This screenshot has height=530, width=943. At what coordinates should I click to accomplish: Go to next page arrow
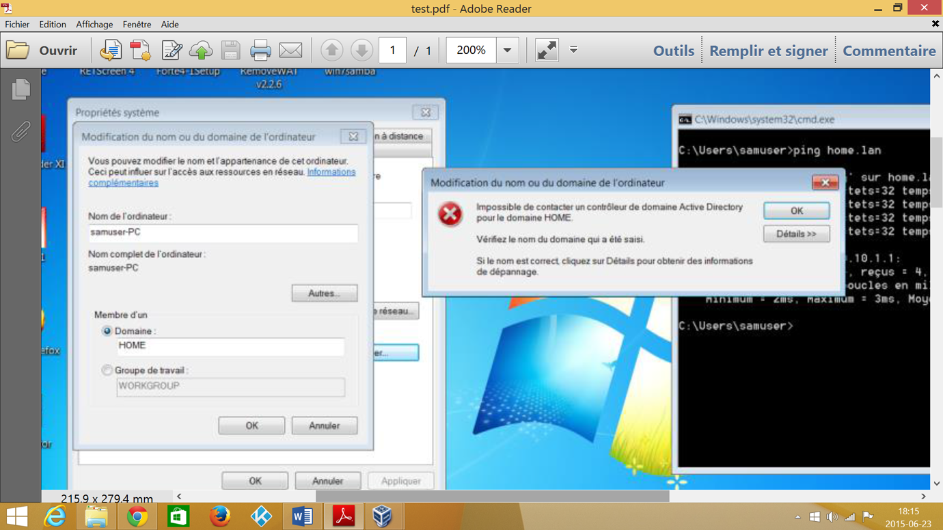click(x=361, y=51)
